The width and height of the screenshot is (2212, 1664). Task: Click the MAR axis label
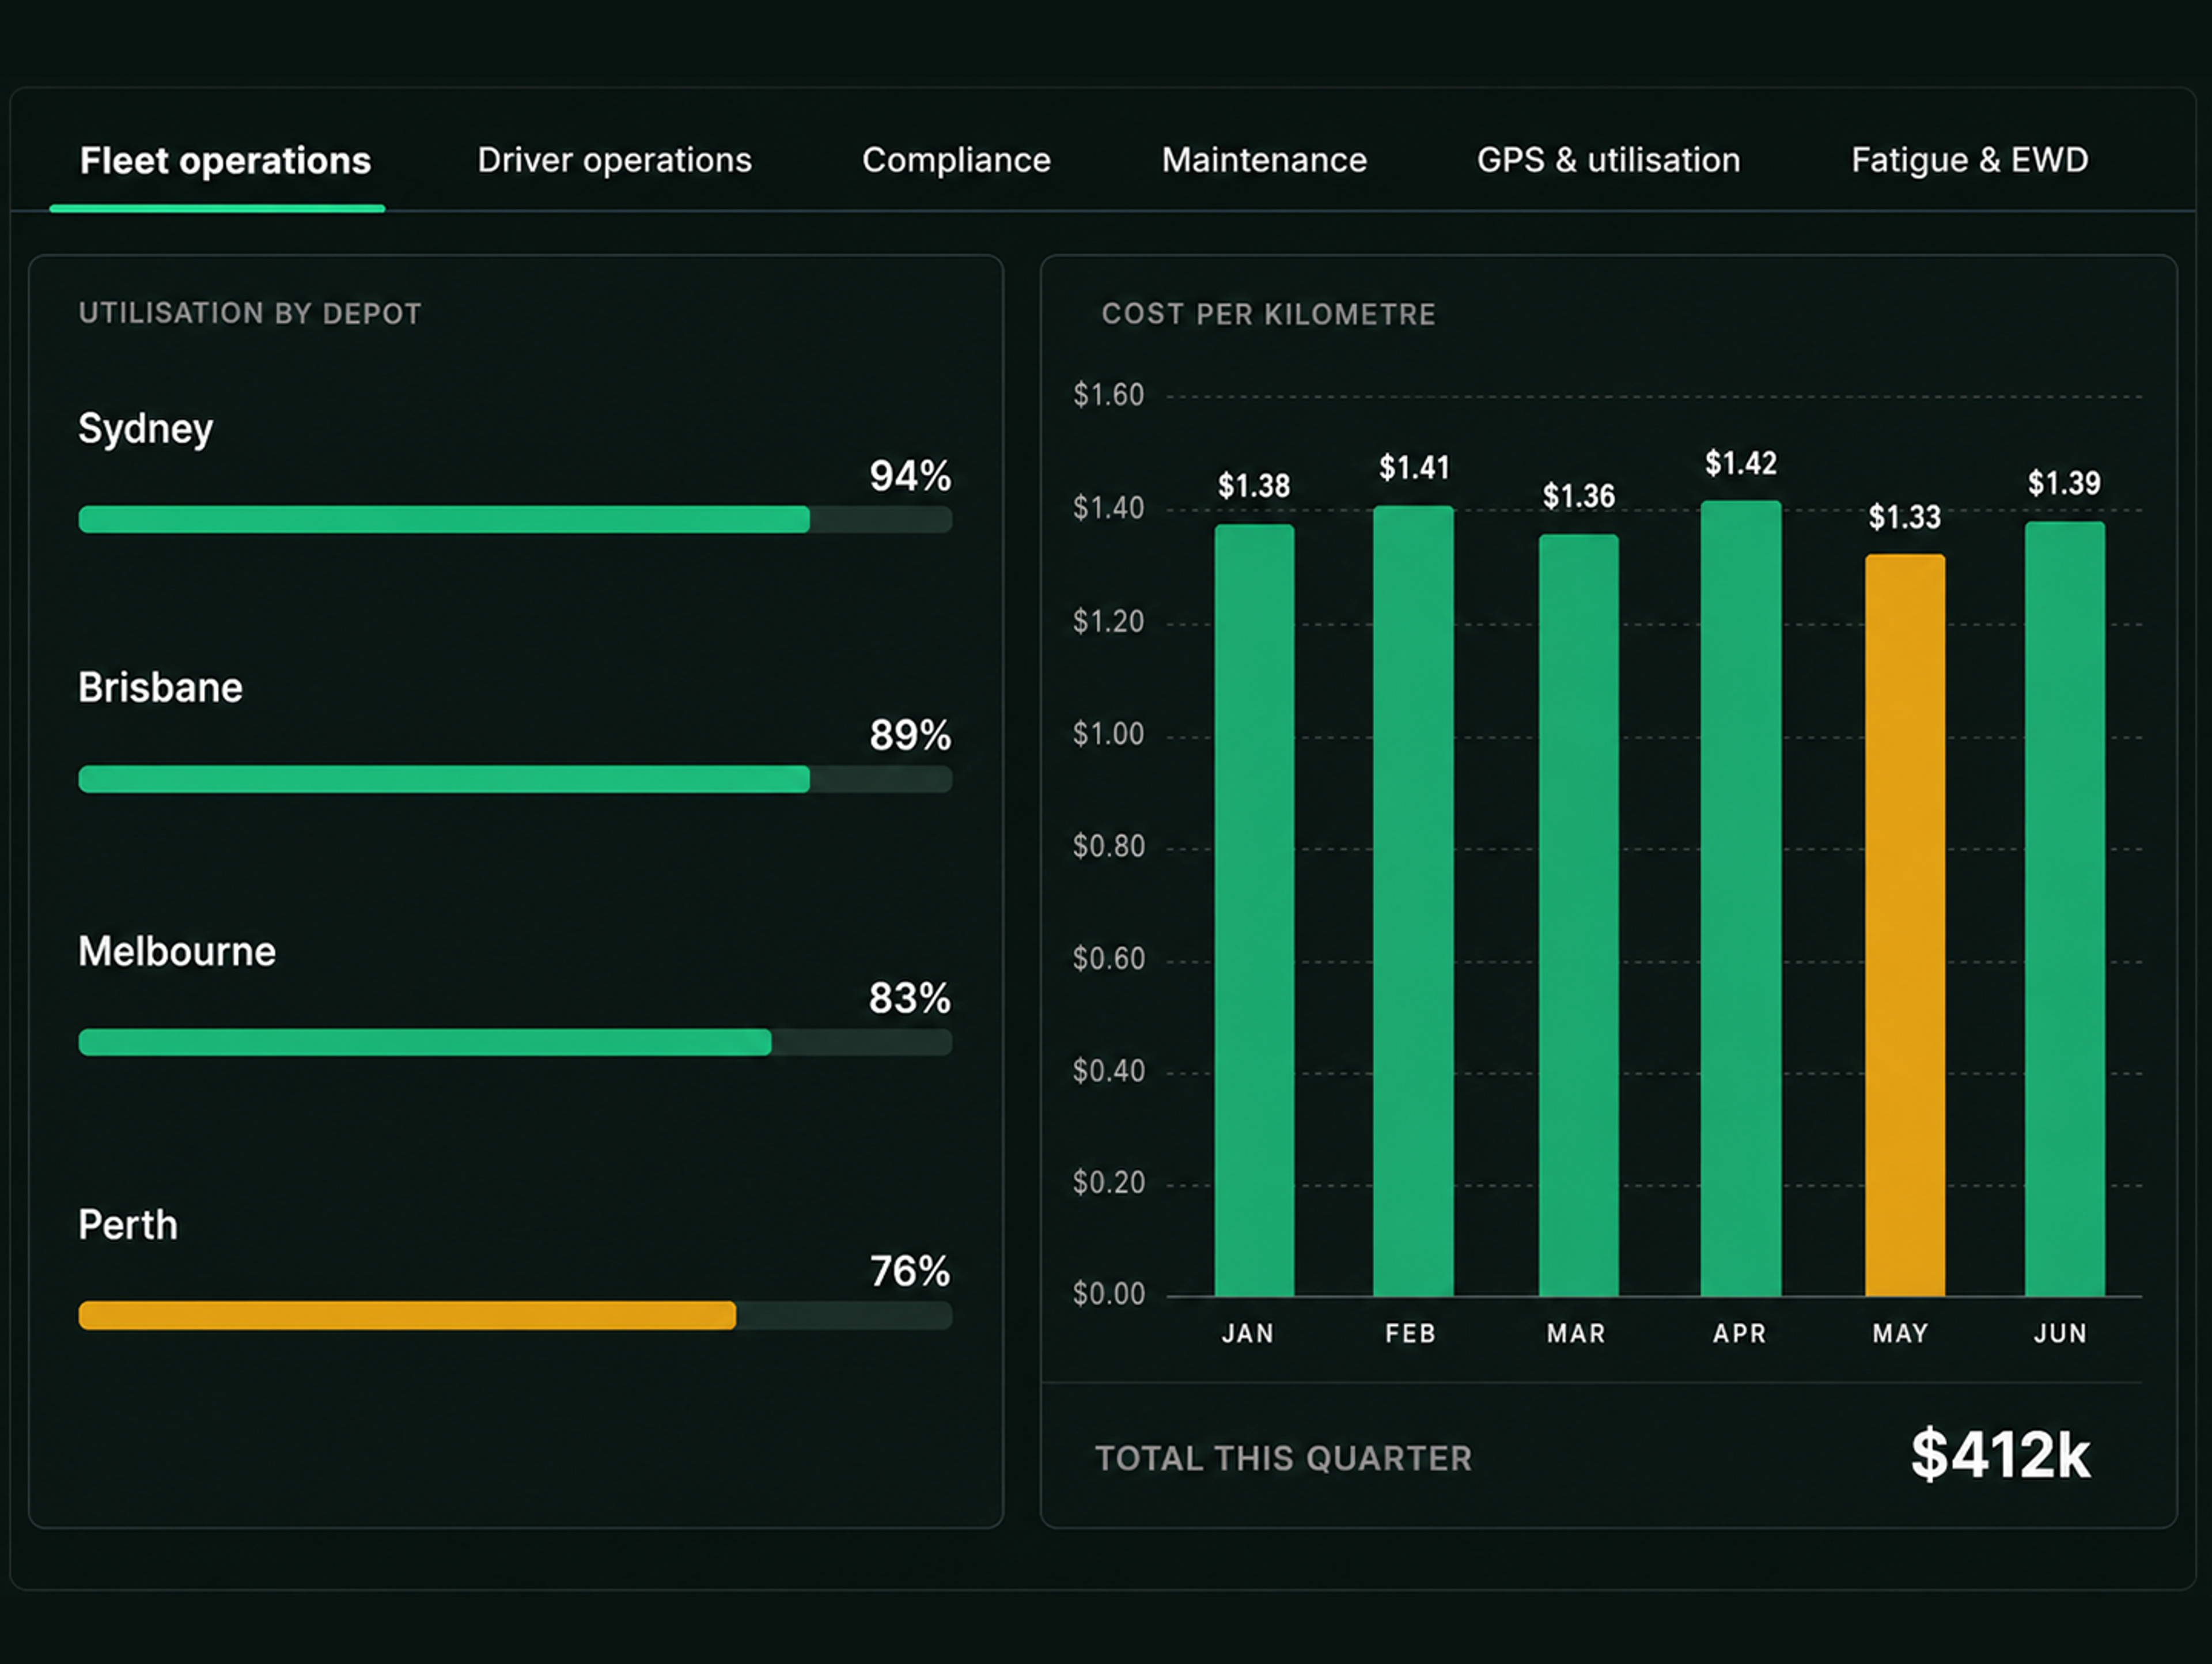pyautogui.click(x=1576, y=1333)
